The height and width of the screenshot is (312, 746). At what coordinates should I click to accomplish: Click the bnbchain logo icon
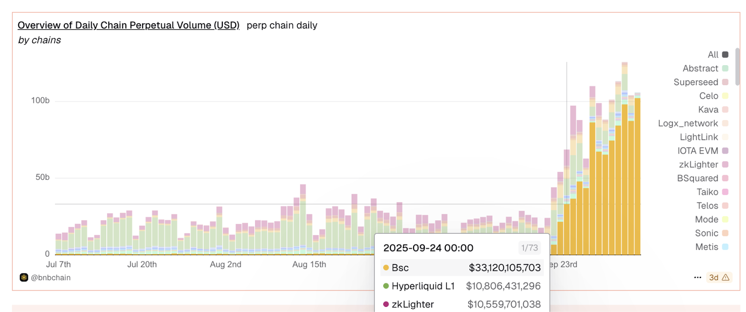(24, 278)
